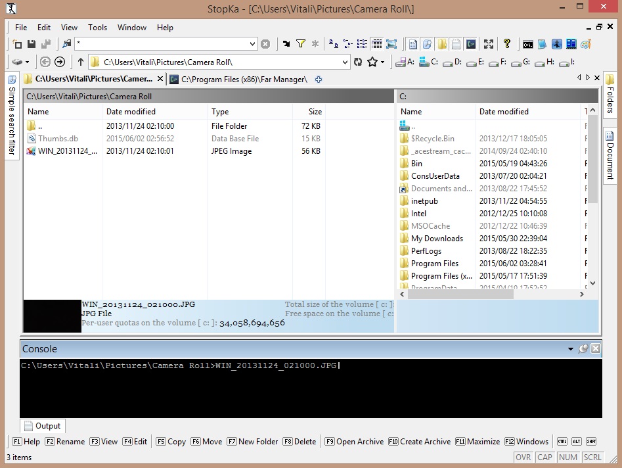Switch to the Far Manager tab

point(239,80)
